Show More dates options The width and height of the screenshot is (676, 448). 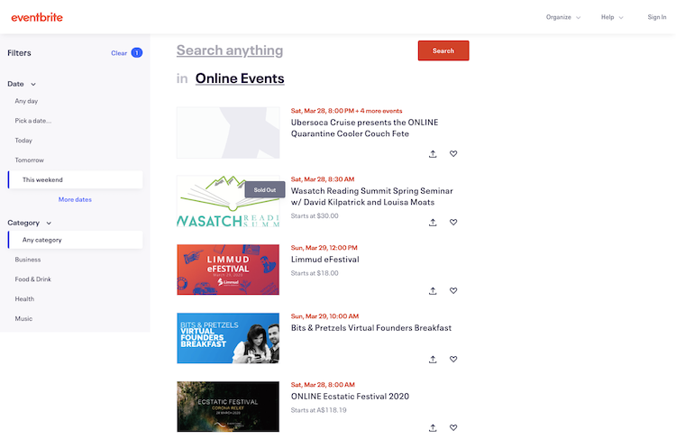[75, 199]
